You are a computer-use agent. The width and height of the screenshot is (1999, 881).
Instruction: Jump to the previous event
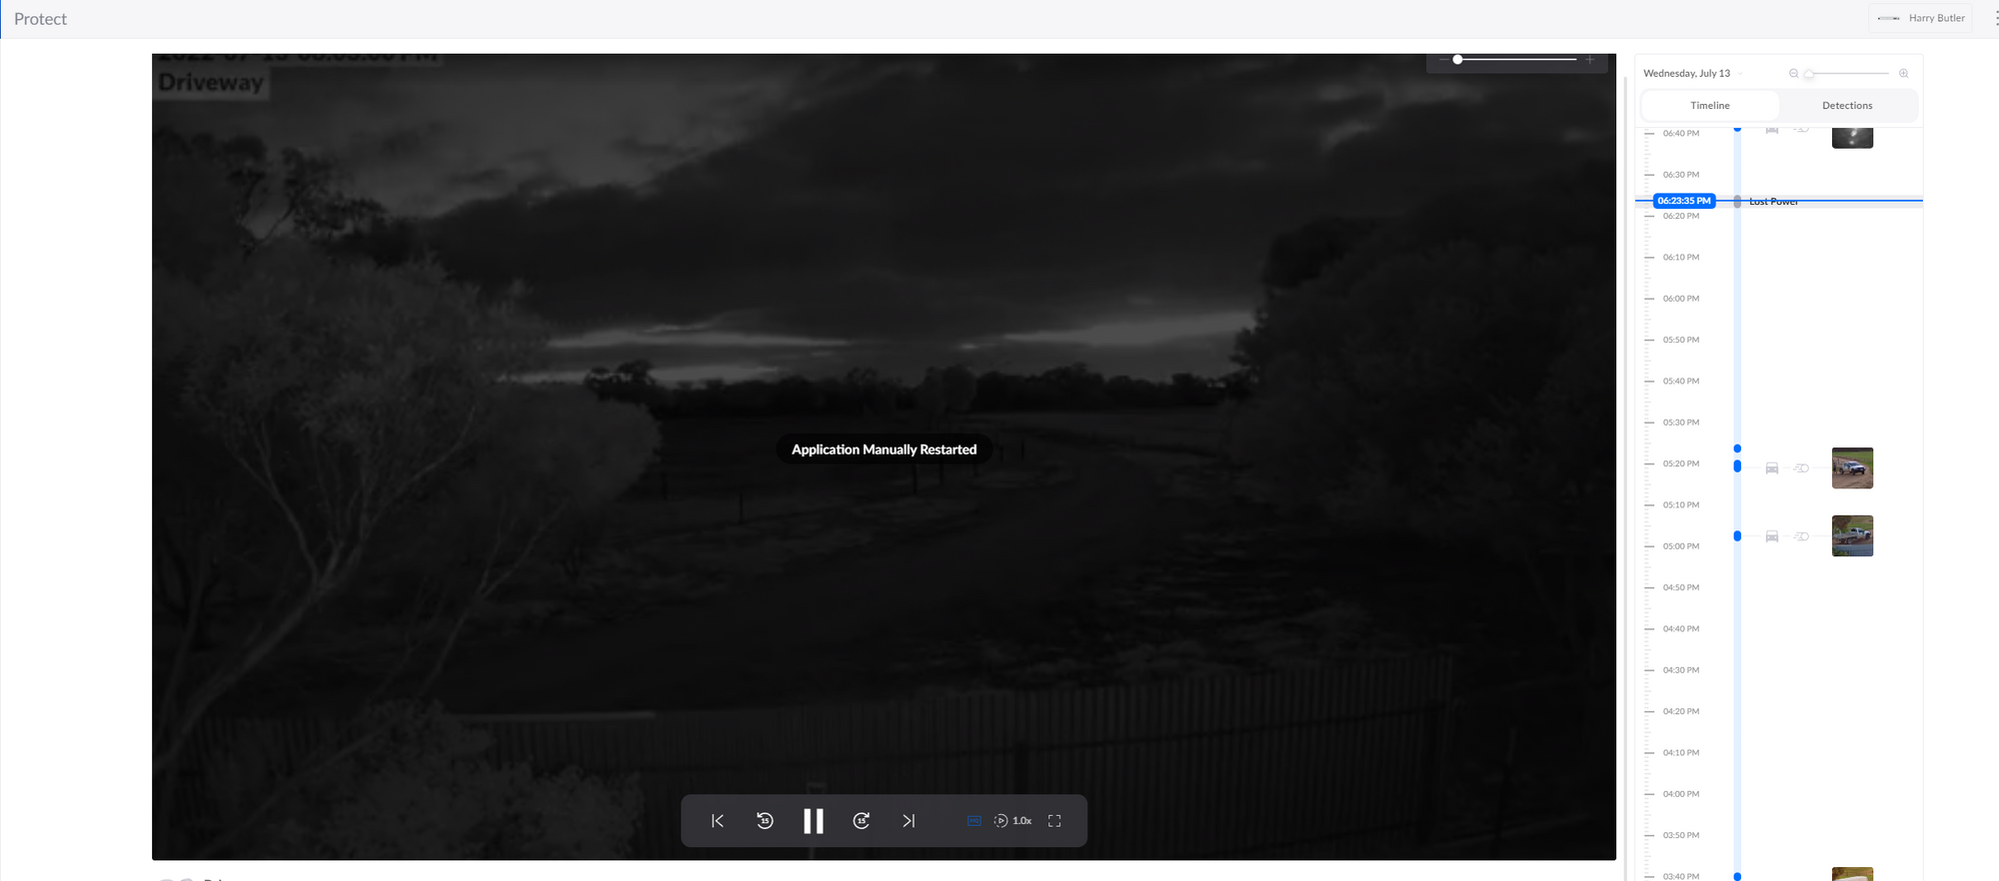[x=718, y=821]
